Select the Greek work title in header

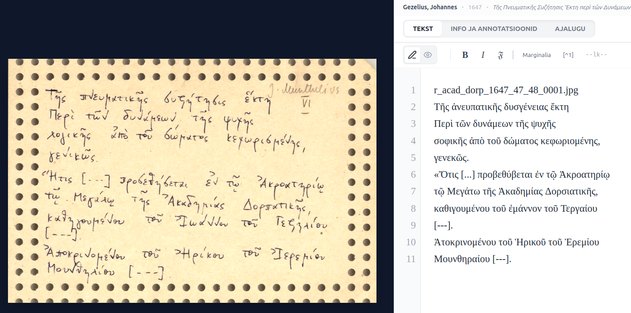(x=561, y=8)
